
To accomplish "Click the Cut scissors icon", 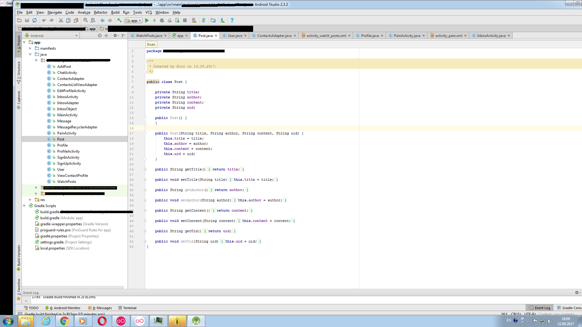I will (x=61, y=20).
